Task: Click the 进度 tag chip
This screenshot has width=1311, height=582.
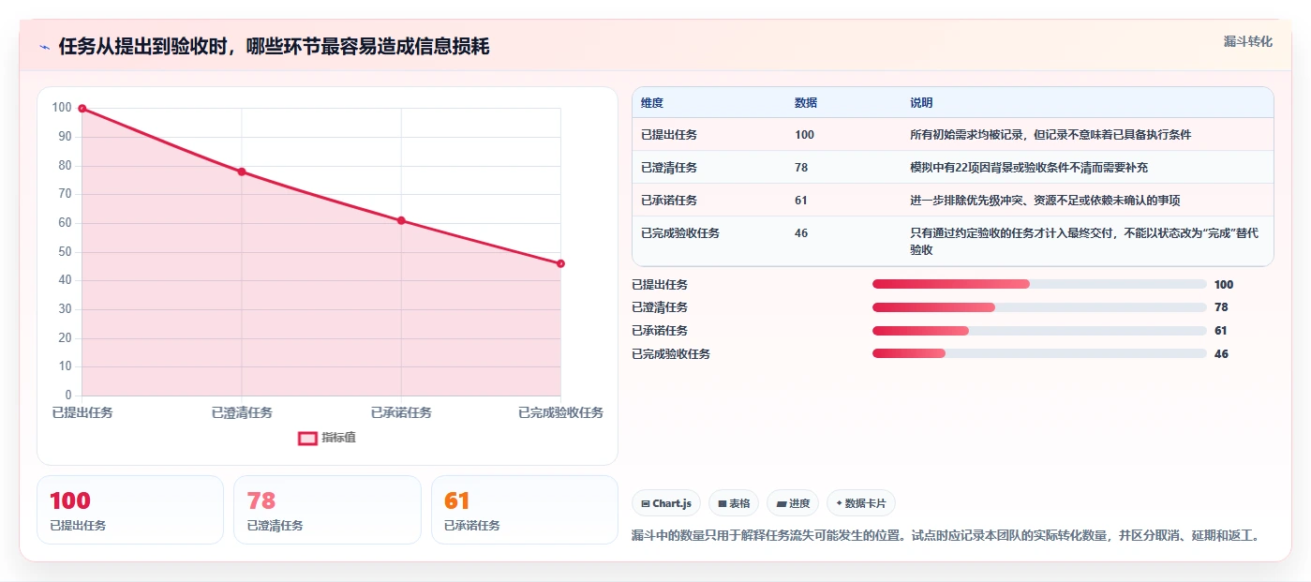Action: point(793,503)
